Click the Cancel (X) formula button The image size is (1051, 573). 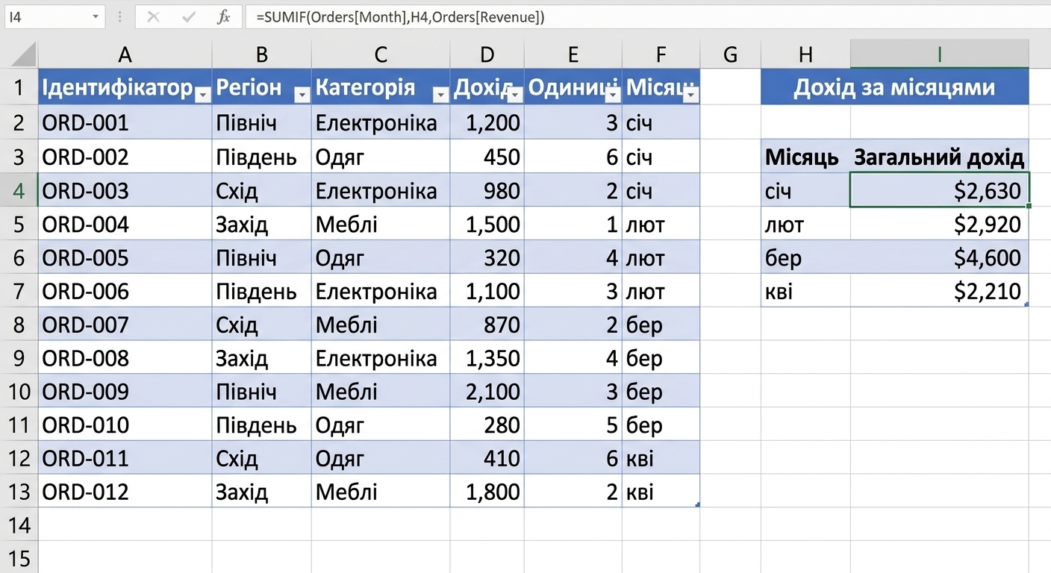[154, 17]
